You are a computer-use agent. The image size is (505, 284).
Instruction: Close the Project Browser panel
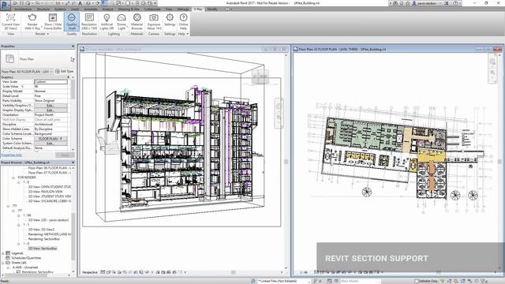(x=73, y=163)
